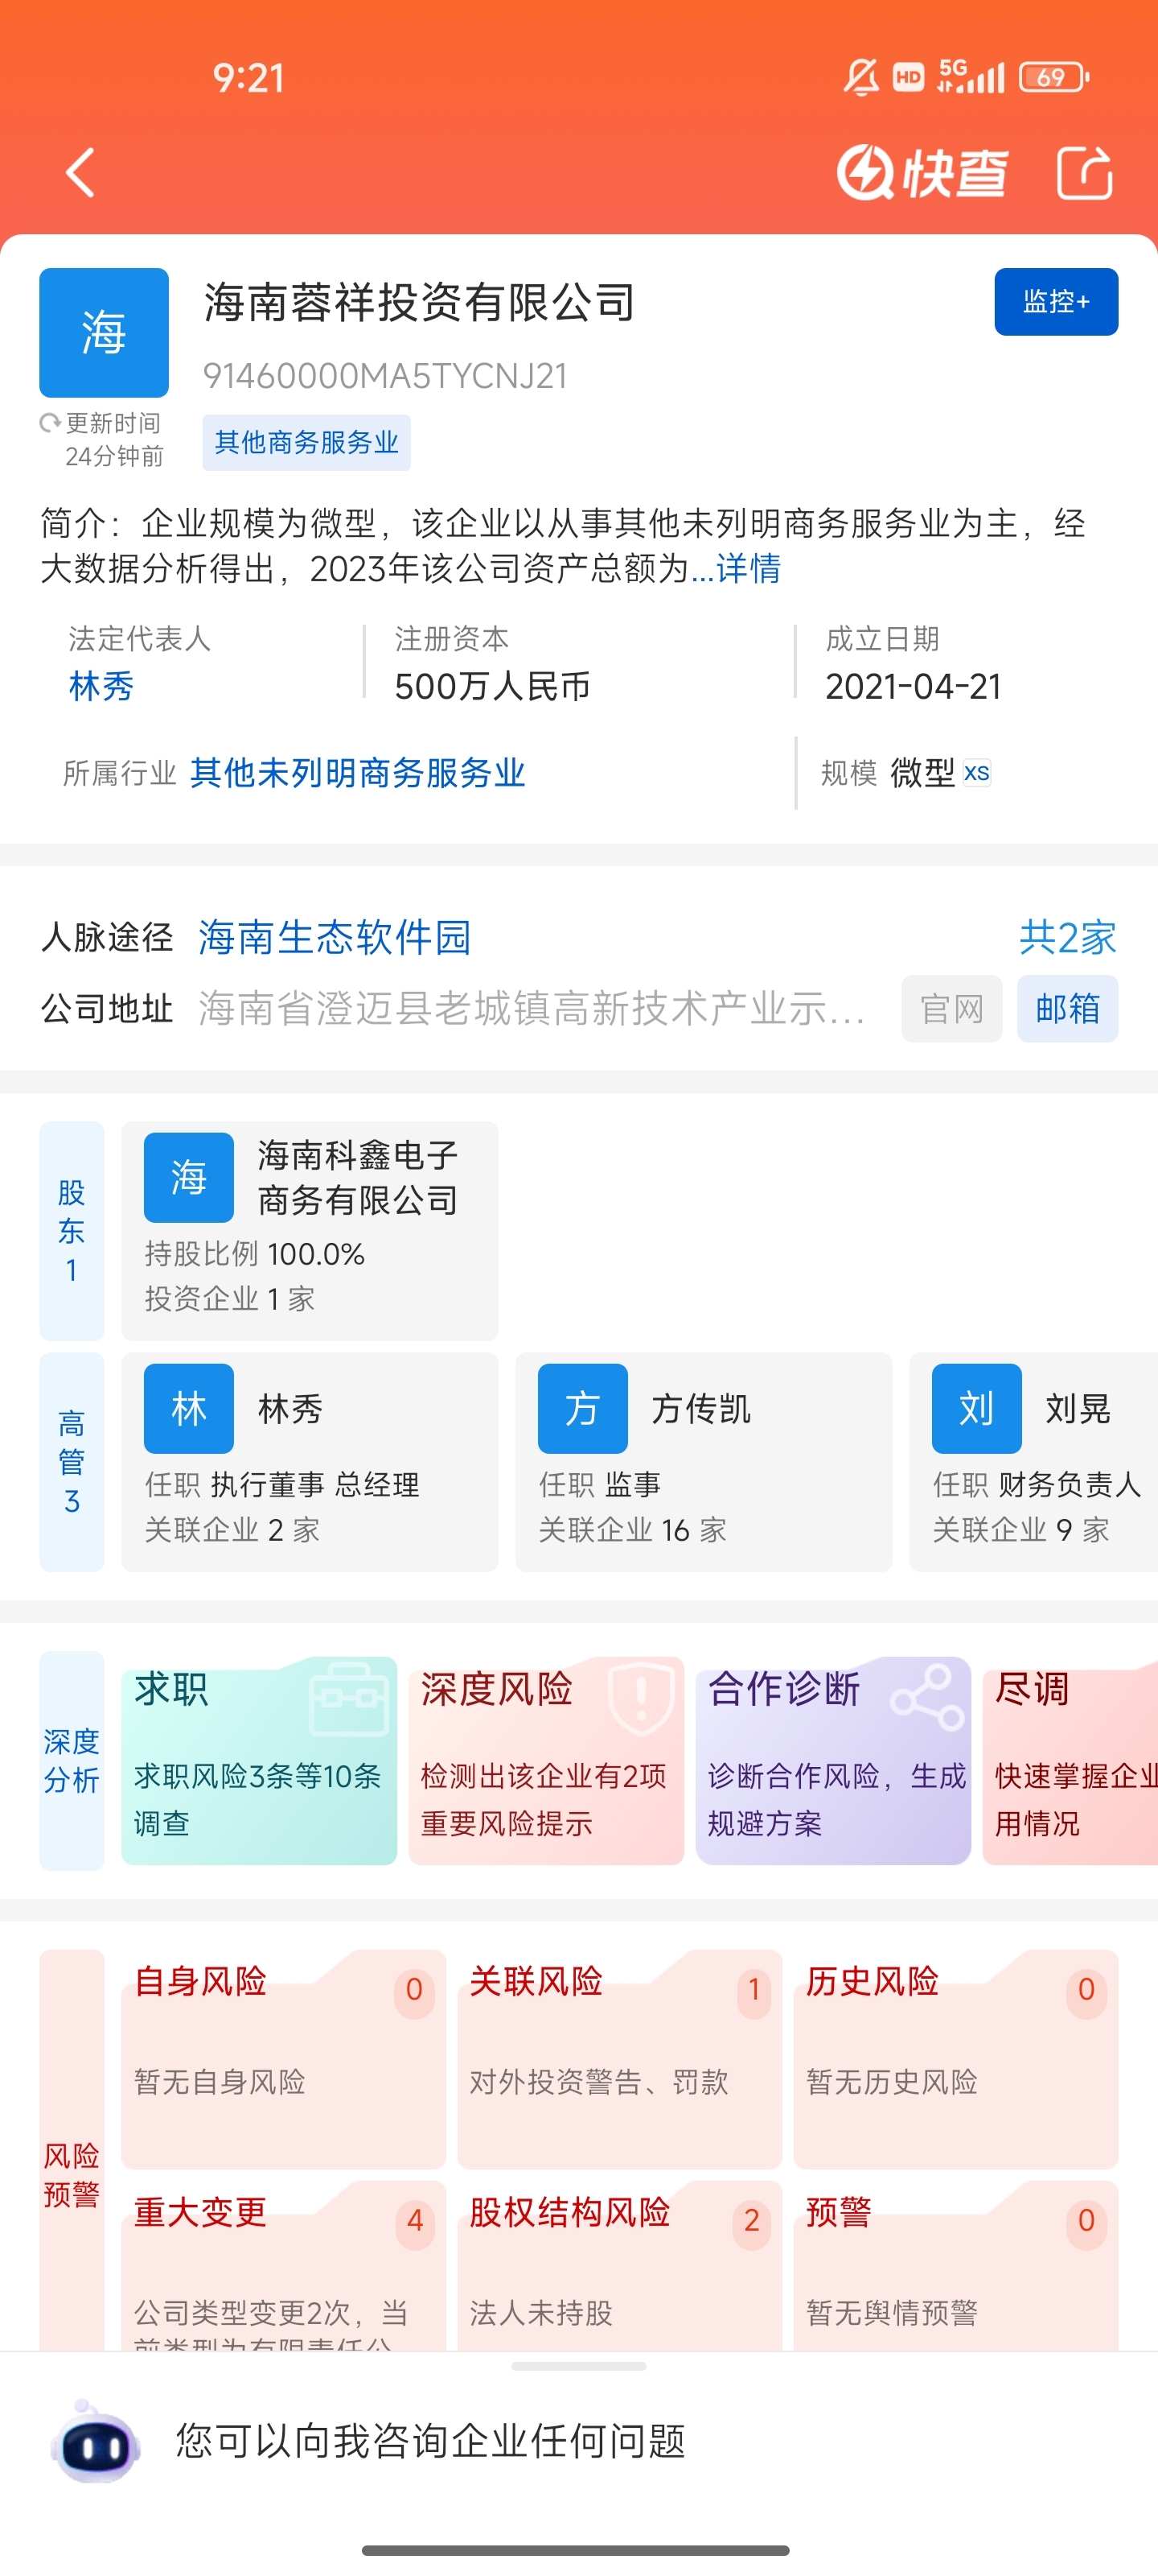The width and height of the screenshot is (1158, 2576).
Task: Open 风险预警 side tab
Action: [x=72, y=2150]
